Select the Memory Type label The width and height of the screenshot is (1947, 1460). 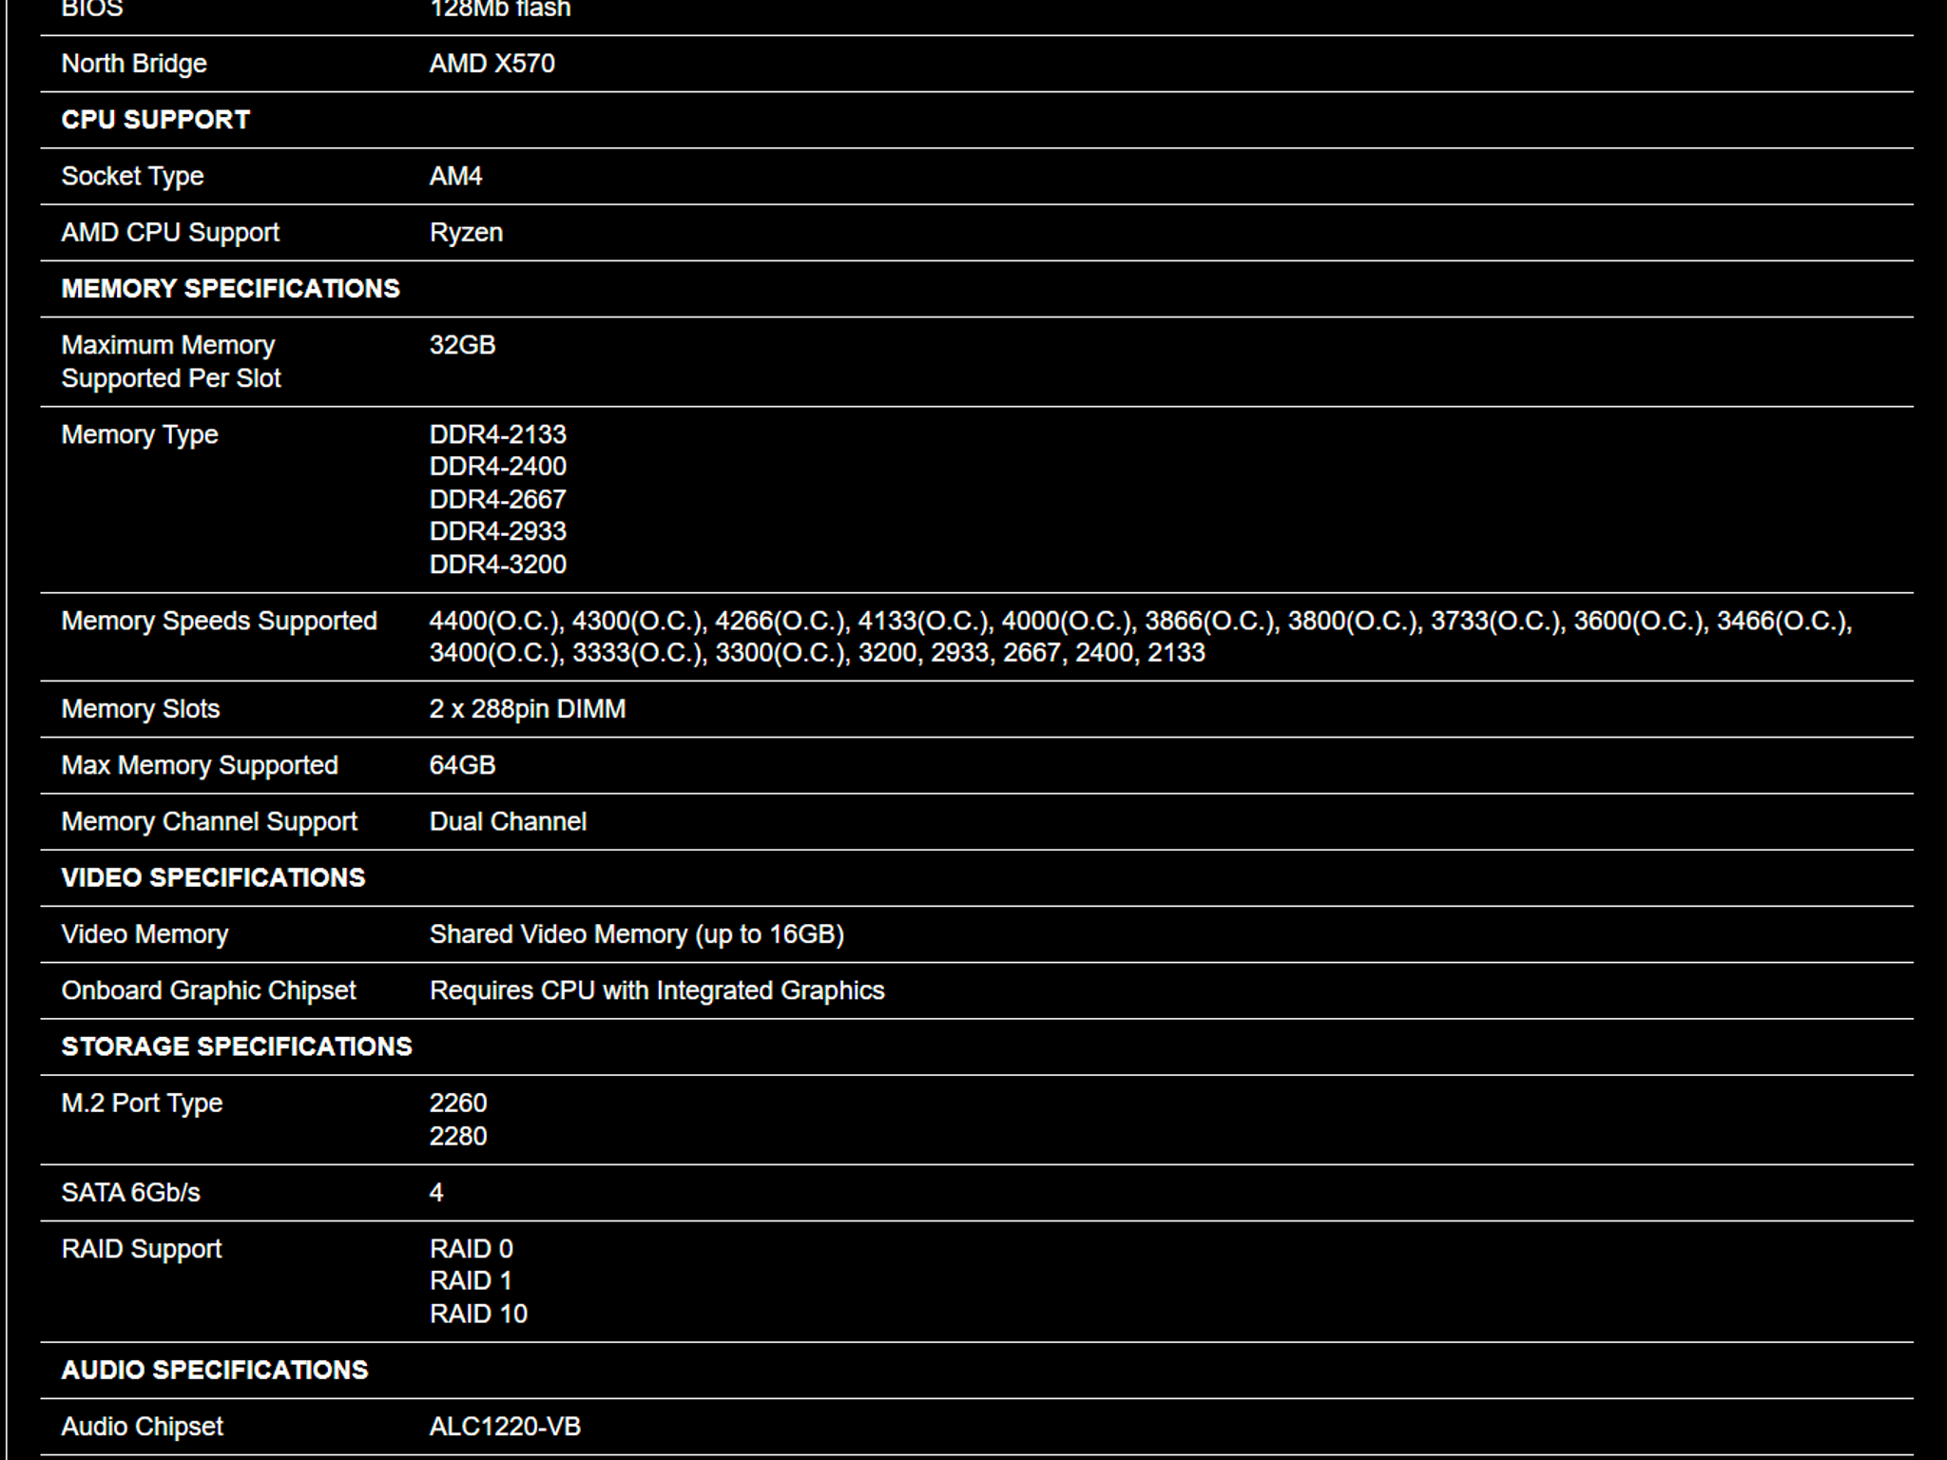[140, 435]
